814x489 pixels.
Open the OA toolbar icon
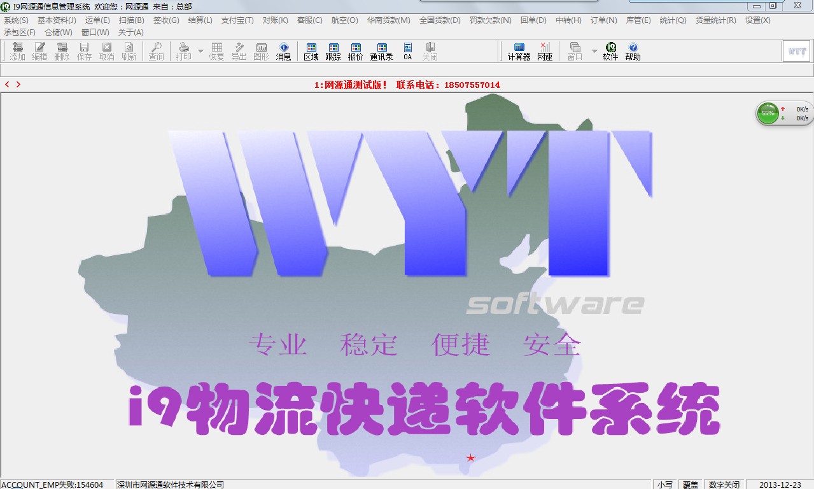tap(407, 52)
